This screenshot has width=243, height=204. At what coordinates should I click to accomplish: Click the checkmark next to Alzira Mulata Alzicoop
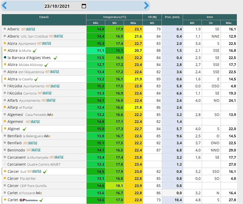tap(46, 65)
